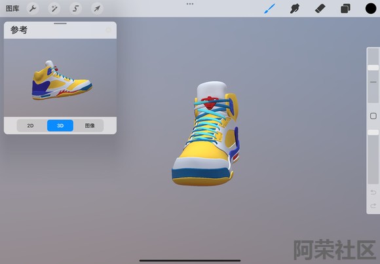Click the brush opacity slider handle
This screenshot has height=264, width=380.
click(373, 132)
